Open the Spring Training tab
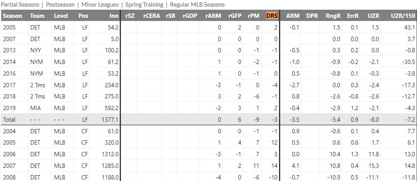Image resolution: width=417 pixels, height=181 pixels. (144, 5)
